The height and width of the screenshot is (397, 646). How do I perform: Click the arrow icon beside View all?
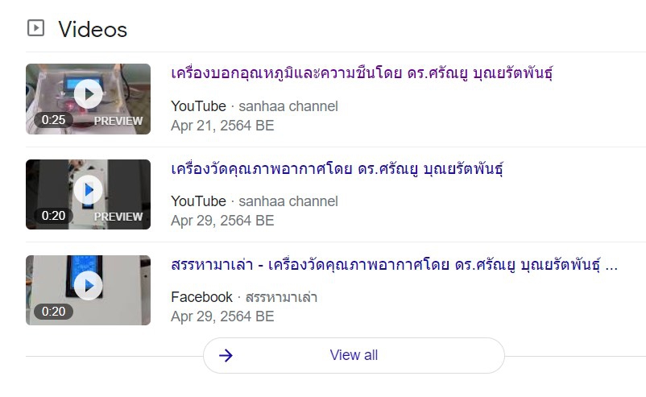(x=226, y=355)
